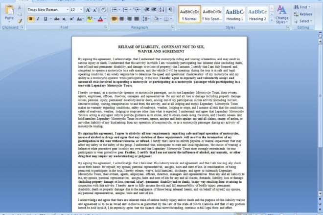
Task: Open bullets library dropdown arrow
Action: pyautogui.click(x=119, y=10)
